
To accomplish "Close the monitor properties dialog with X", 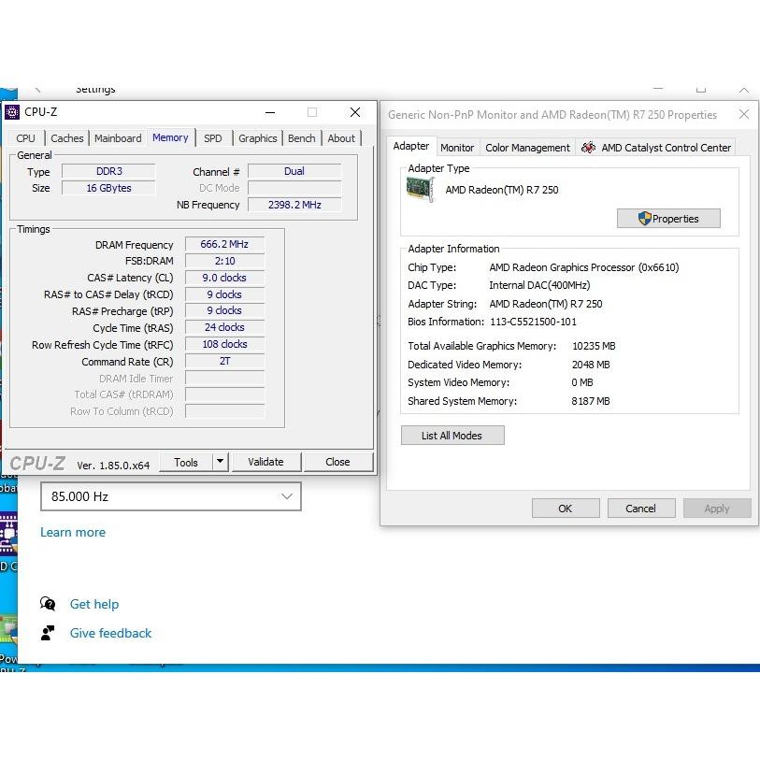I will [x=744, y=115].
